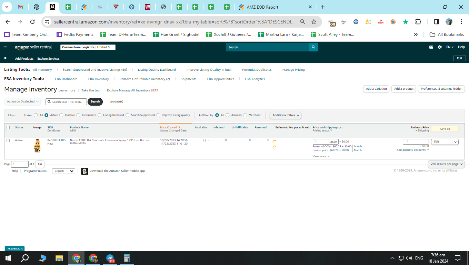Open the Nestle ABUELITA product name link
The image size is (469, 265).
coord(110,140)
